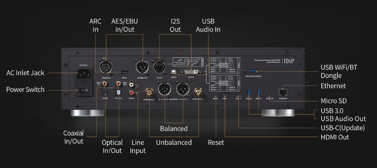Click the "ARC In" callout caption
Screen dimensions: 377x168
[95, 25]
